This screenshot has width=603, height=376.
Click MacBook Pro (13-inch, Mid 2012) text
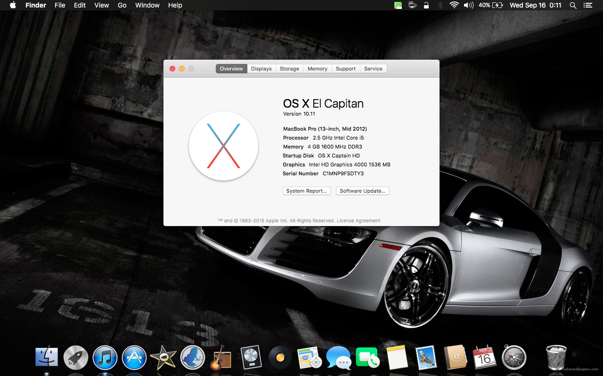point(325,129)
